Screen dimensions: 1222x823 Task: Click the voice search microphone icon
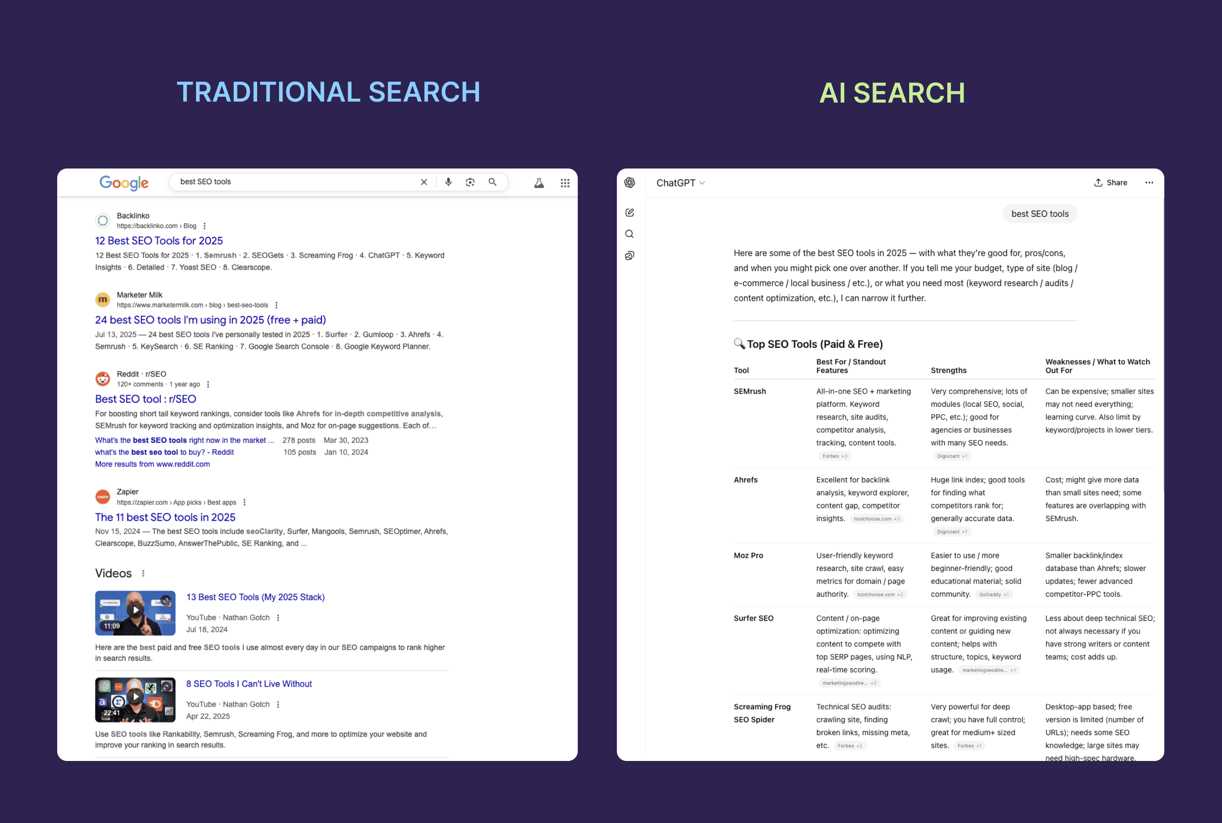448,182
